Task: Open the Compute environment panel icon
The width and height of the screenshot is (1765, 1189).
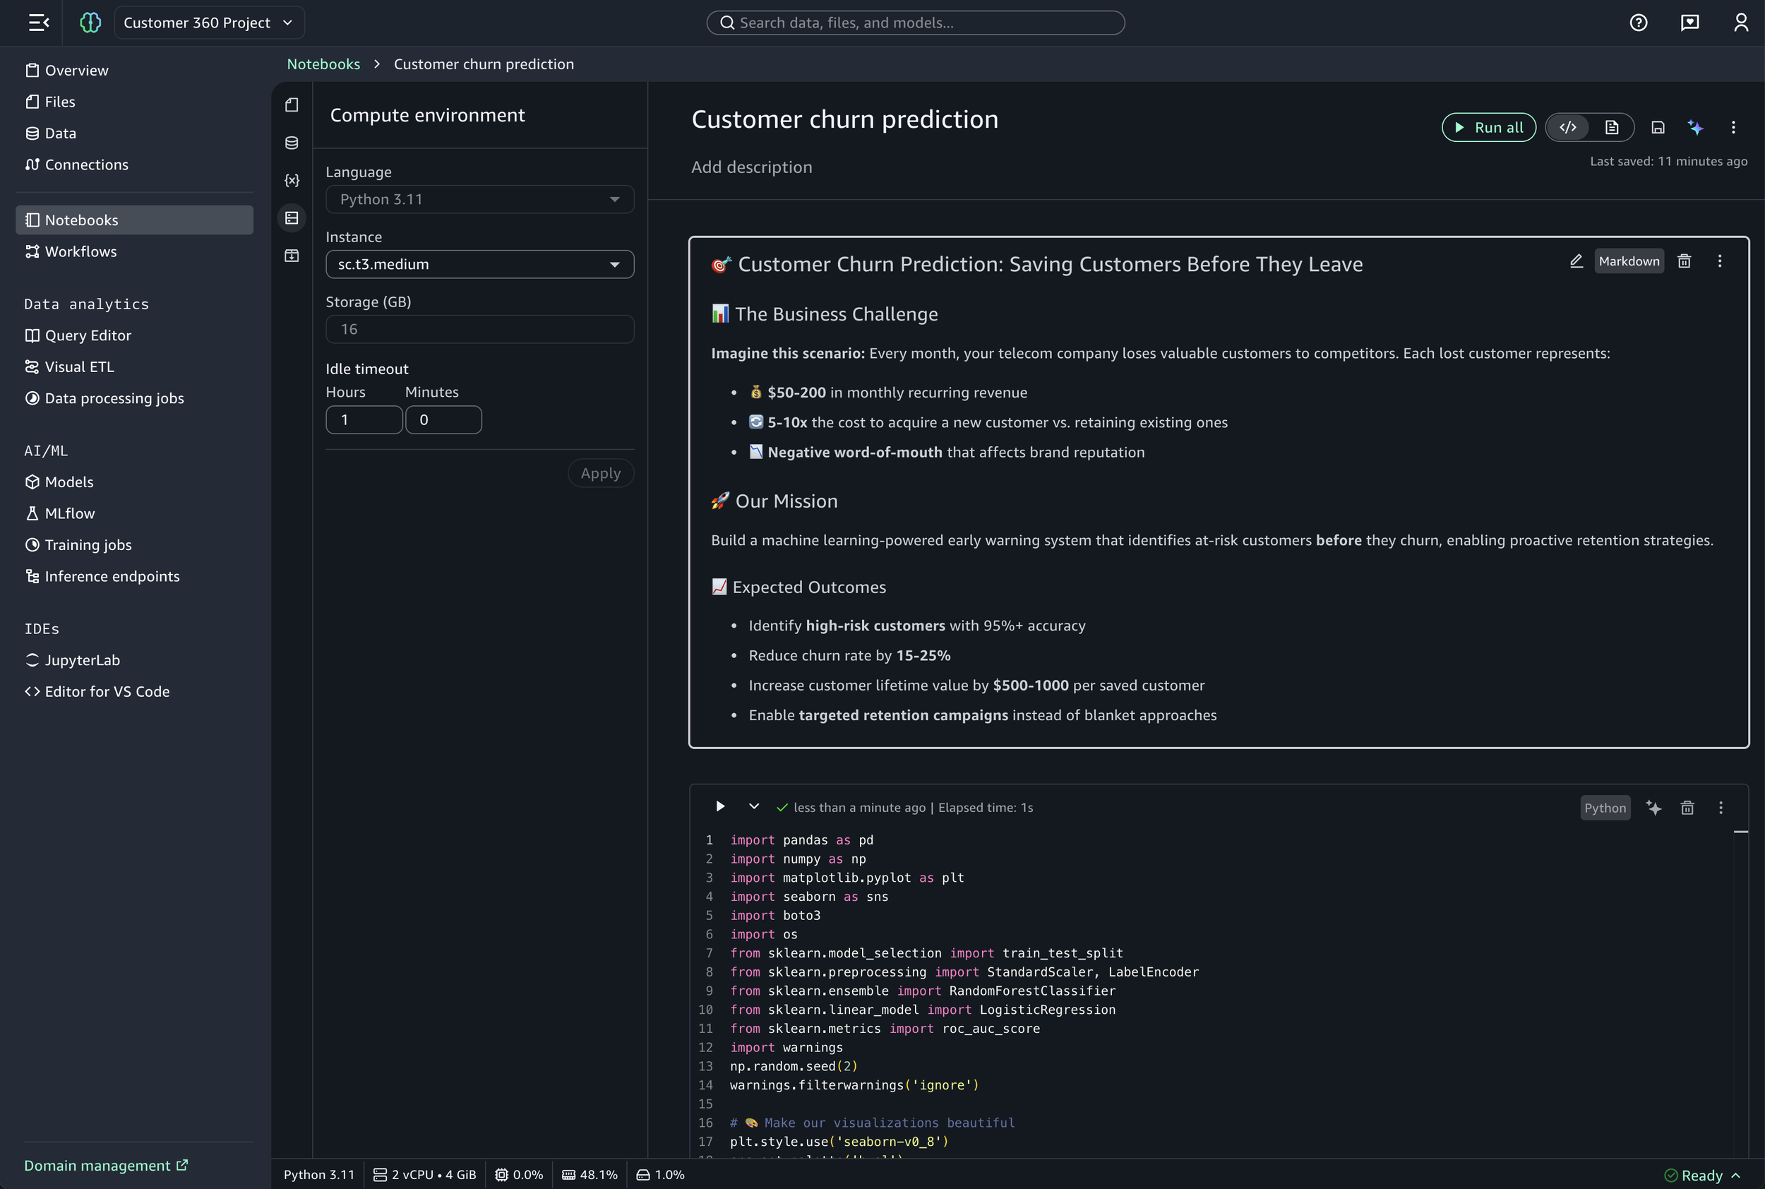Action: pyautogui.click(x=291, y=217)
